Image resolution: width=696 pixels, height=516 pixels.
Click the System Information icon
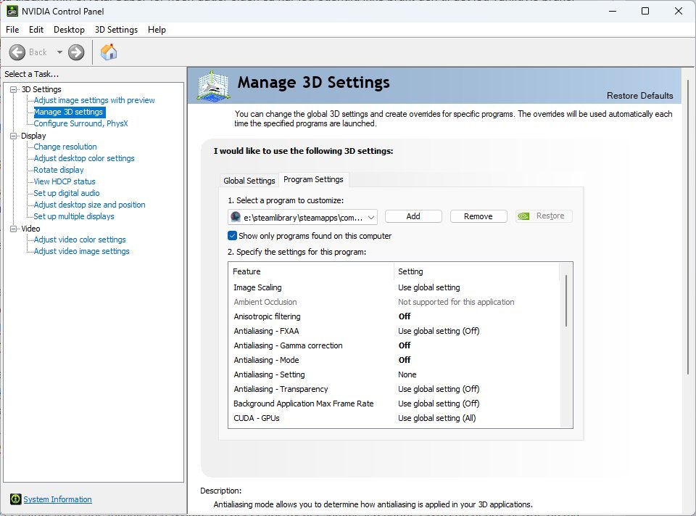point(15,499)
